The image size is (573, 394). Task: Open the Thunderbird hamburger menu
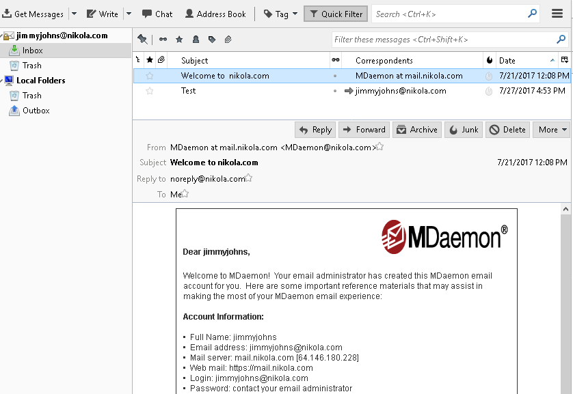[x=557, y=14]
